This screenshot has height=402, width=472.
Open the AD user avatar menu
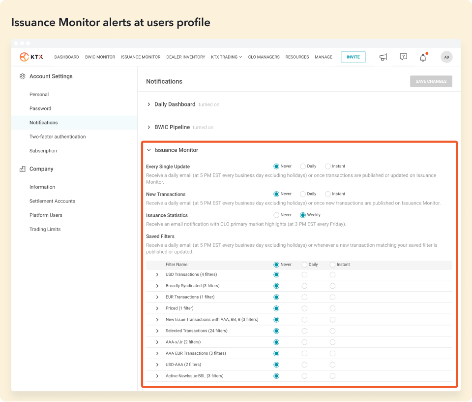click(x=446, y=57)
